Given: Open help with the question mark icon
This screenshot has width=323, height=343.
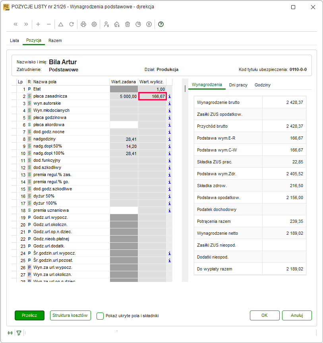Looking at the screenshot, I should (161, 24).
